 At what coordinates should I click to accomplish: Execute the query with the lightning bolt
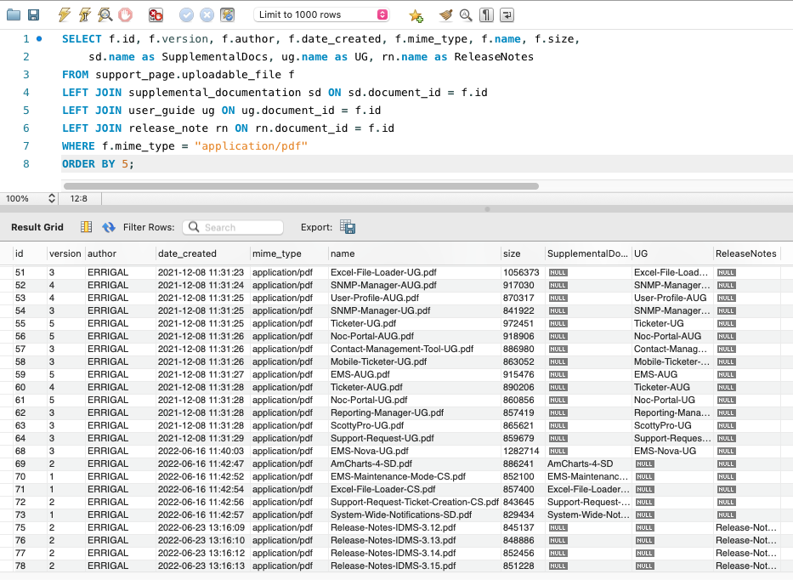click(65, 15)
